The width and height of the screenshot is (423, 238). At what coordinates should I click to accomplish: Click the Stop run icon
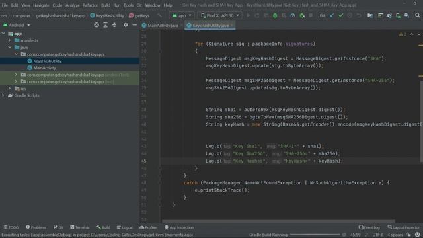pyautogui.click(x=311, y=15)
